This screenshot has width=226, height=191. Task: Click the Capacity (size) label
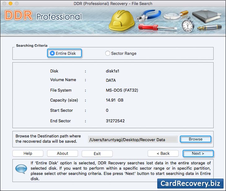click(64, 100)
